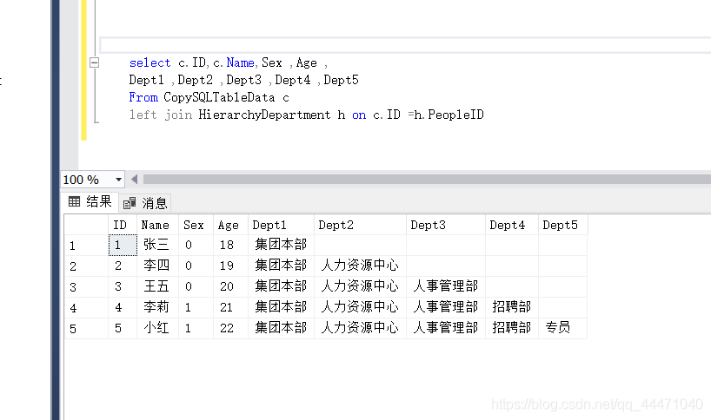This screenshot has width=711, height=420.
Task: Place cursor on HierarchyDepartment in the query
Action: (x=264, y=115)
